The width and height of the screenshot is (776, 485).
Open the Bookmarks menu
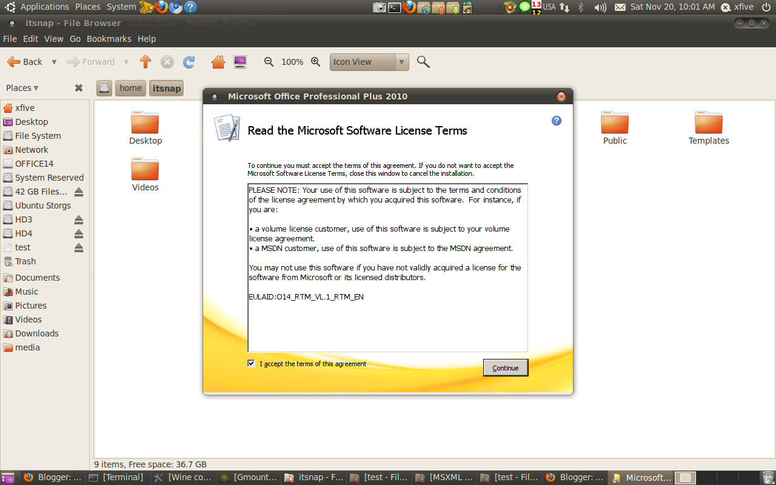[109, 39]
